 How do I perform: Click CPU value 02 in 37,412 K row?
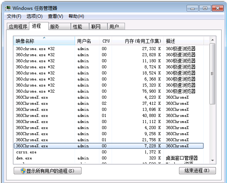[104, 103]
